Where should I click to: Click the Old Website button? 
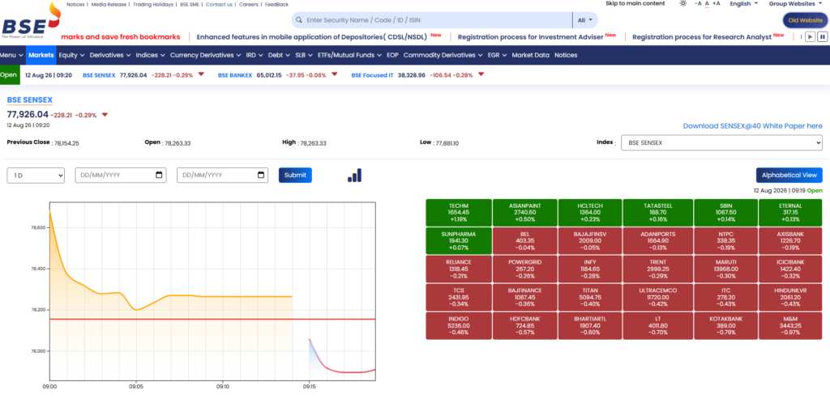pos(805,20)
